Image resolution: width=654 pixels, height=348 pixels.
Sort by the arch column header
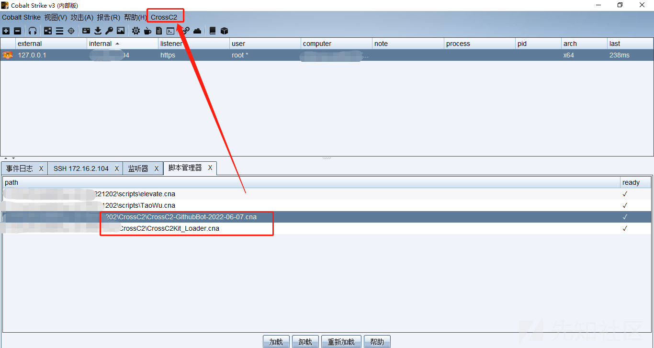(584, 44)
